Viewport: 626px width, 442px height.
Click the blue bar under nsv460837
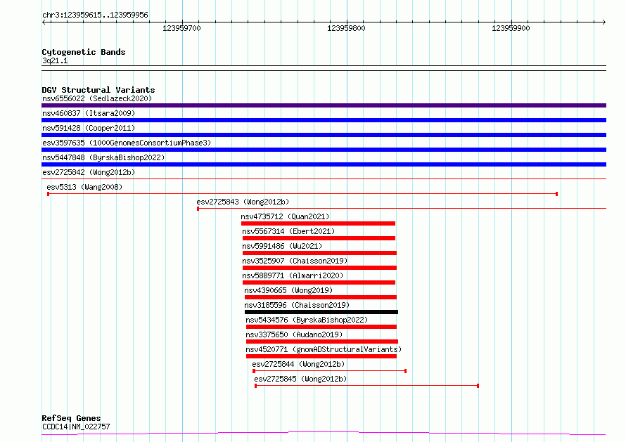324,120
